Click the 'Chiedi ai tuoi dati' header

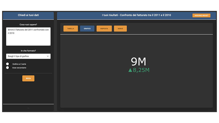tap(28, 15)
